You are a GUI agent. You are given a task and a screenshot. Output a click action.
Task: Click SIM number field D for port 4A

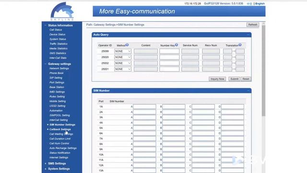pyautogui.click(x=232, y=123)
